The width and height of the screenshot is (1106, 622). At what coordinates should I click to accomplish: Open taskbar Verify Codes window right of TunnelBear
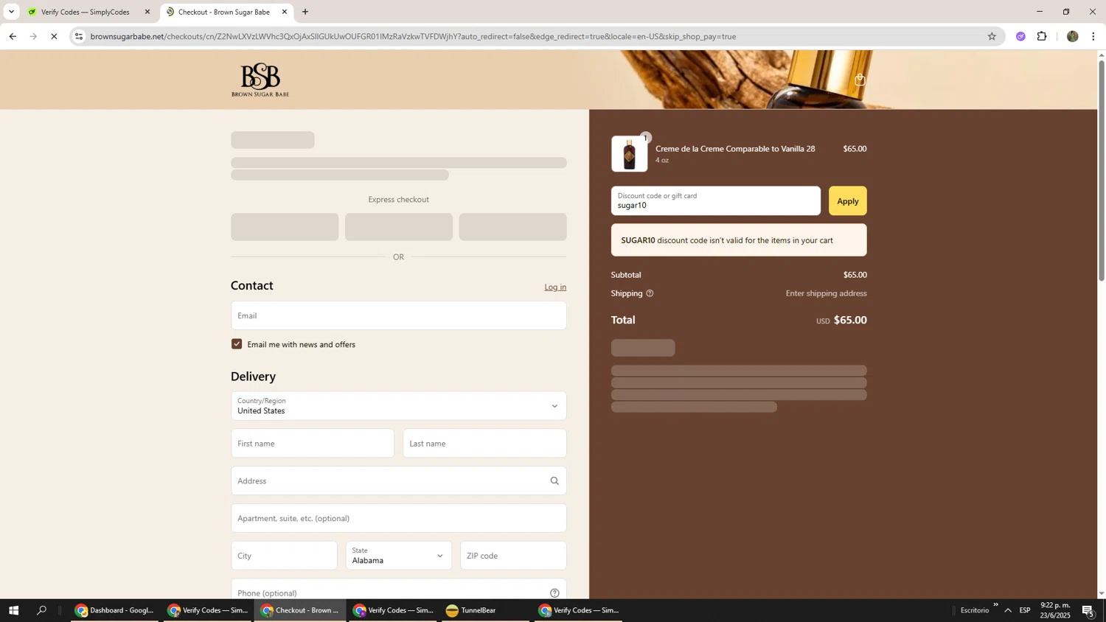(x=579, y=610)
